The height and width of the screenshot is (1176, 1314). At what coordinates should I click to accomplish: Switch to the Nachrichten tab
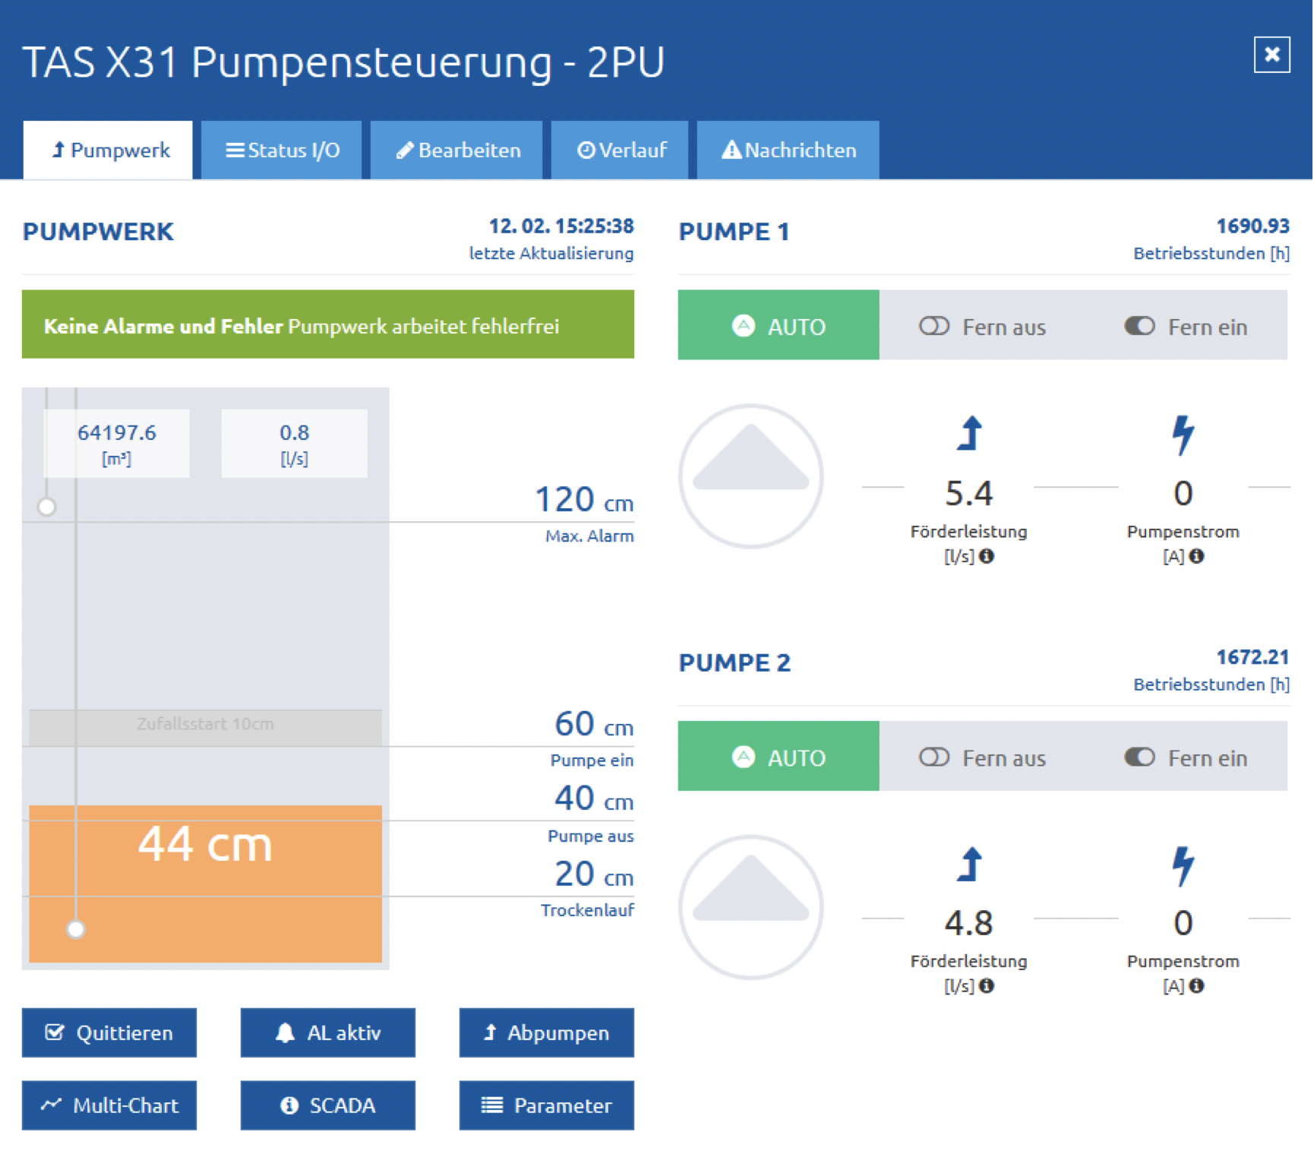point(788,150)
